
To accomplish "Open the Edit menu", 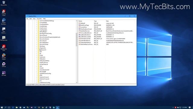I will pyautogui.click(x=30, y=19).
